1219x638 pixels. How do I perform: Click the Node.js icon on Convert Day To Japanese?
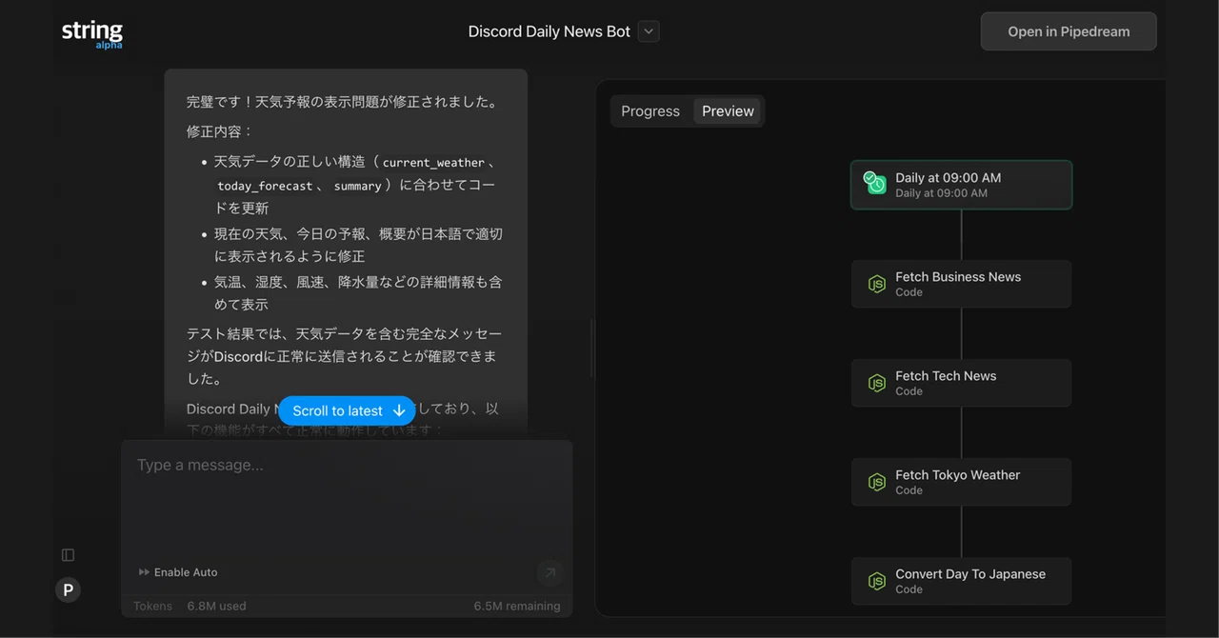click(876, 581)
